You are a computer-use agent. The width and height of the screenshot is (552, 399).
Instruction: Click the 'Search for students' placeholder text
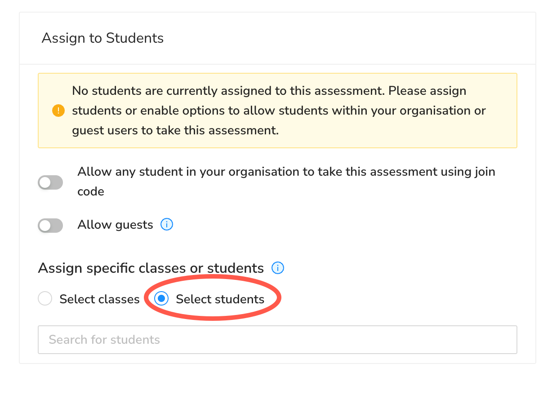pos(104,340)
